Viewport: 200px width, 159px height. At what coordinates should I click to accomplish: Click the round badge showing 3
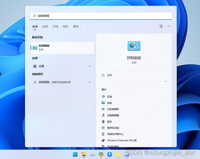click(161, 26)
